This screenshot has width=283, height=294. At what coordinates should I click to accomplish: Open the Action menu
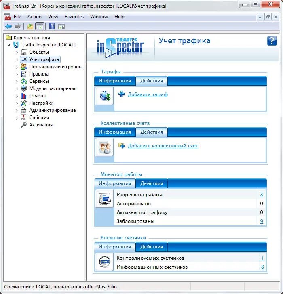[34, 17]
